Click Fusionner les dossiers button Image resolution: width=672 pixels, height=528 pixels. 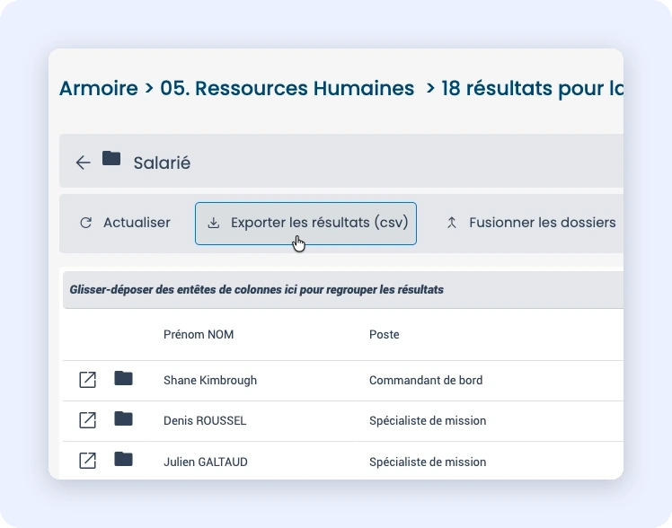(x=531, y=223)
